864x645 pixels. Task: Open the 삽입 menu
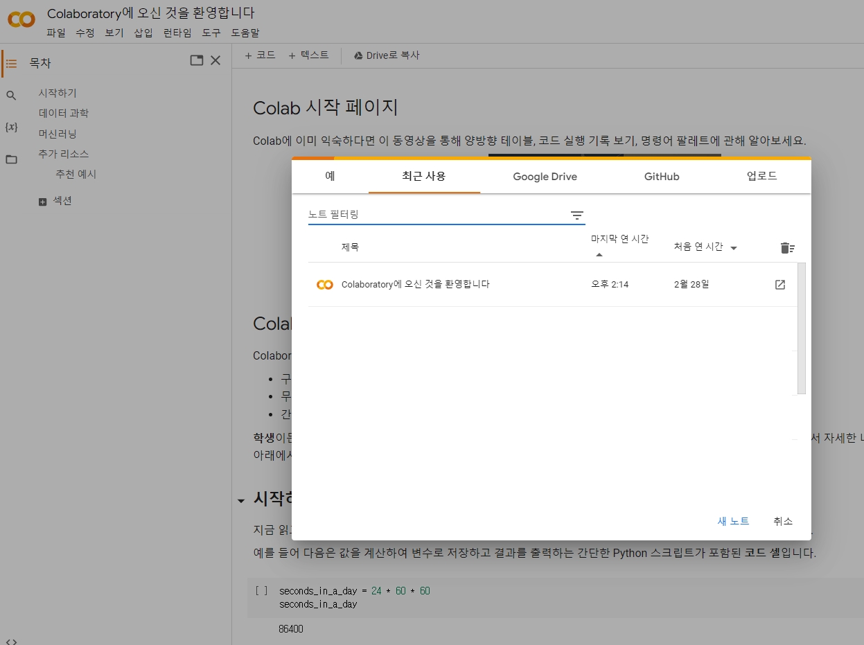(x=143, y=33)
